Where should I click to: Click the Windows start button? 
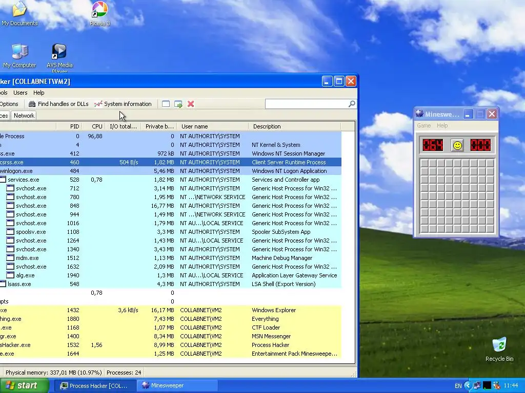(x=24, y=386)
